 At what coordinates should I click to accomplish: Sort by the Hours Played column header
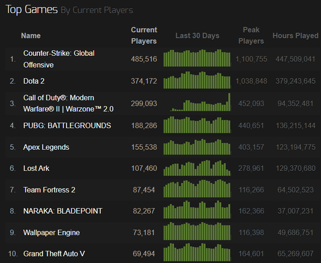coord(295,36)
